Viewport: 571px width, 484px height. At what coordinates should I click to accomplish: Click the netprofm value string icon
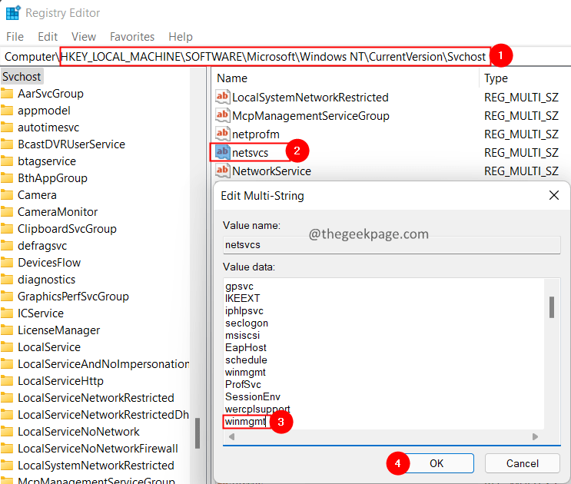tap(223, 134)
